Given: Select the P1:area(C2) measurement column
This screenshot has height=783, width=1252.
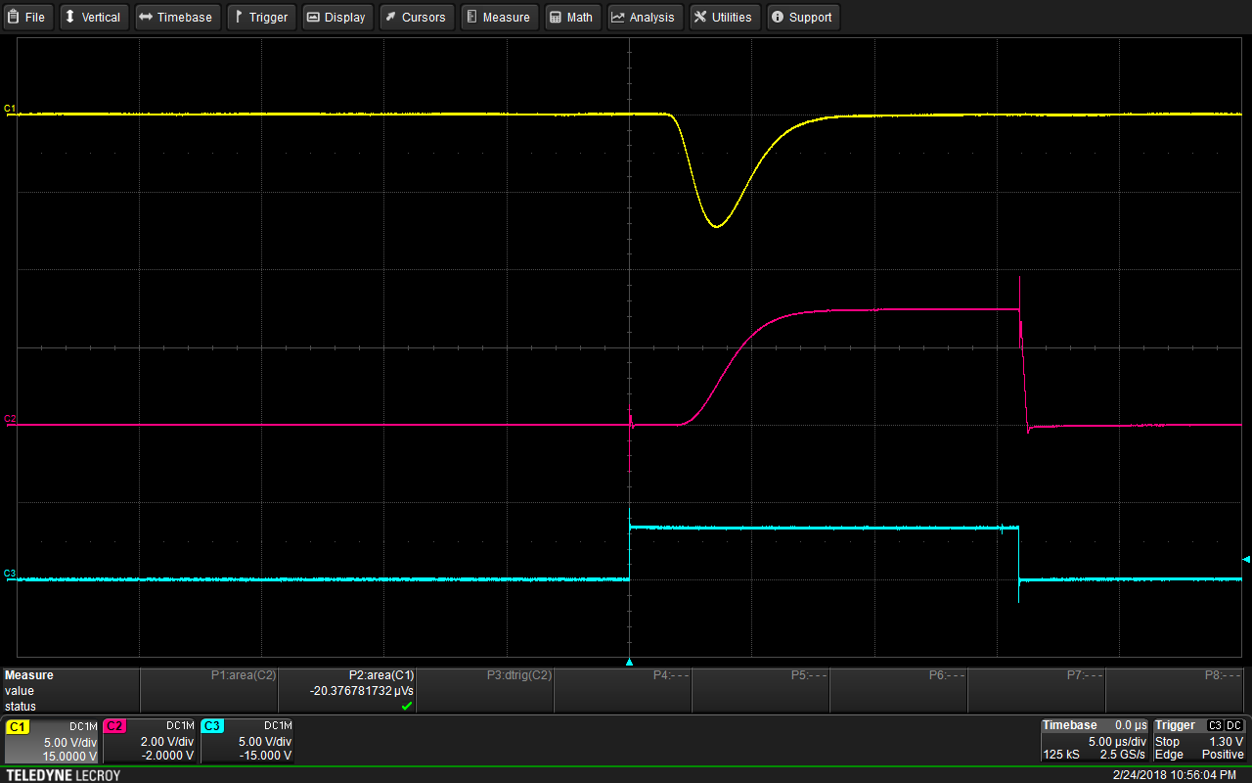Looking at the screenshot, I should [x=209, y=690].
